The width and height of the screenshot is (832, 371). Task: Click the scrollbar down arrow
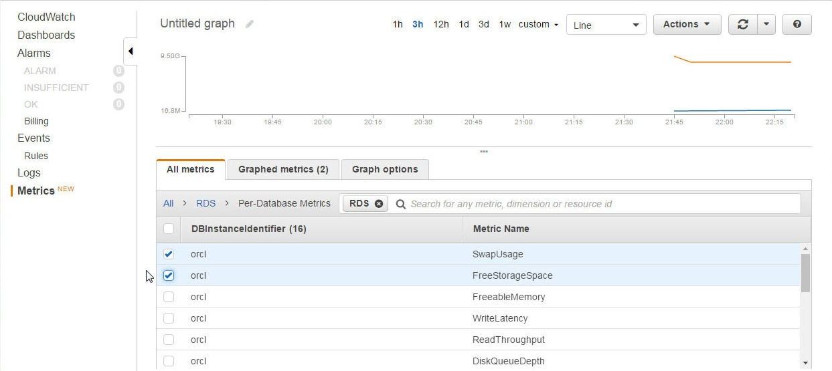coord(805,363)
